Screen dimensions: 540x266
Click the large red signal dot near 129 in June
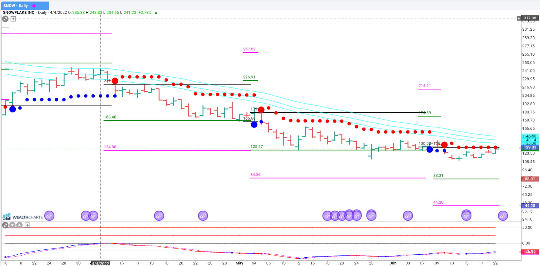tap(444, 145)
